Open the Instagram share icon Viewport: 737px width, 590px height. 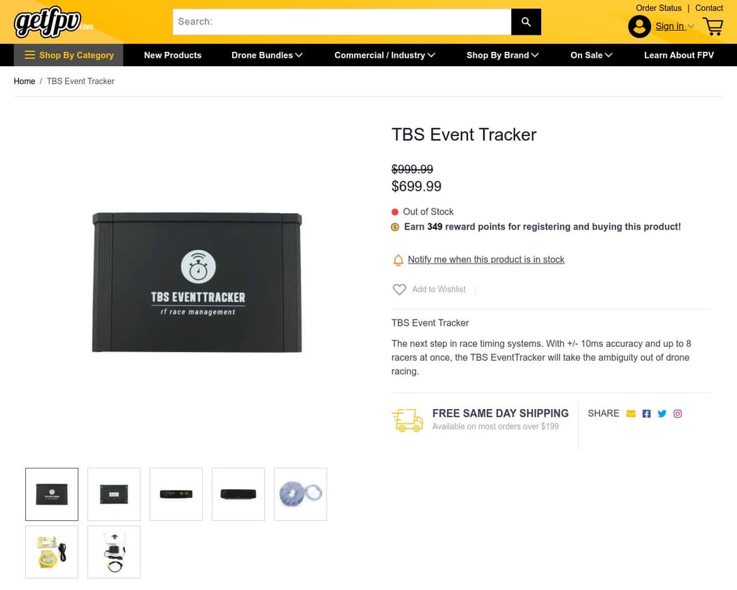677,413
